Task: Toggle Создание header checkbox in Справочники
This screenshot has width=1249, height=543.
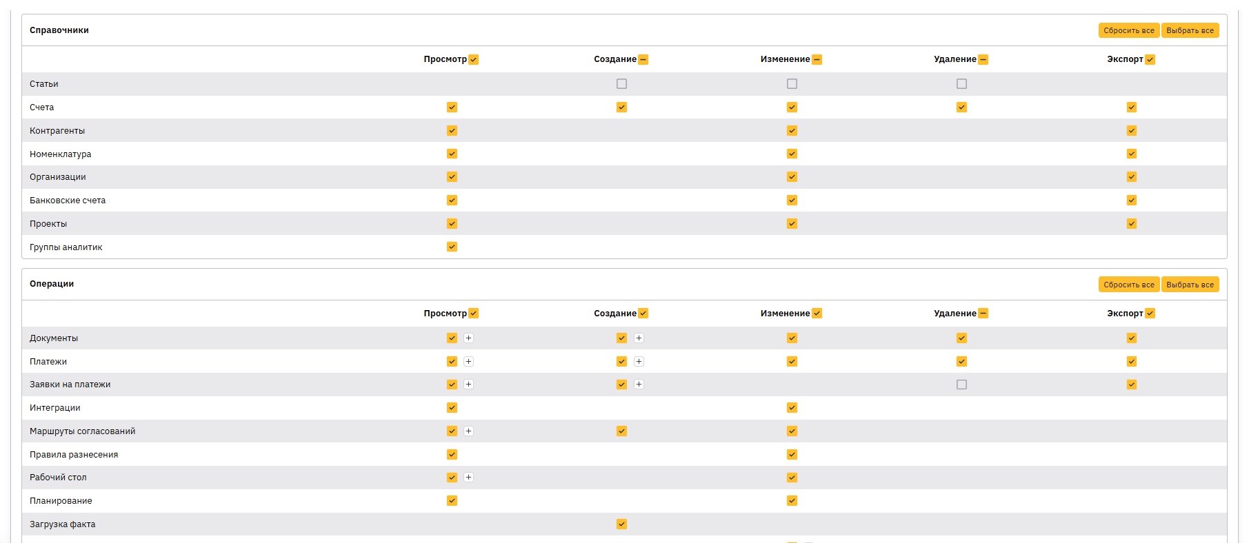Action: pyautogui.click(x=643, y=60)
